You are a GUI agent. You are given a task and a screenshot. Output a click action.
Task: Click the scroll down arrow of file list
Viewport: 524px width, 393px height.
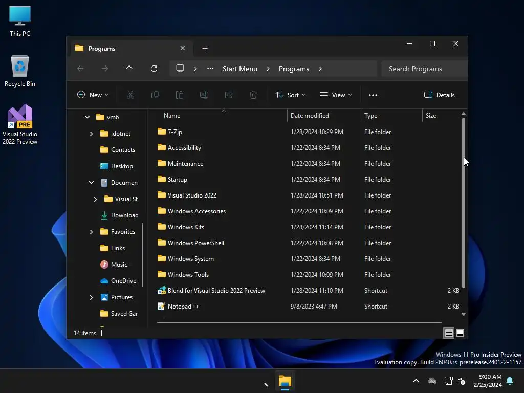coord(464,314)
